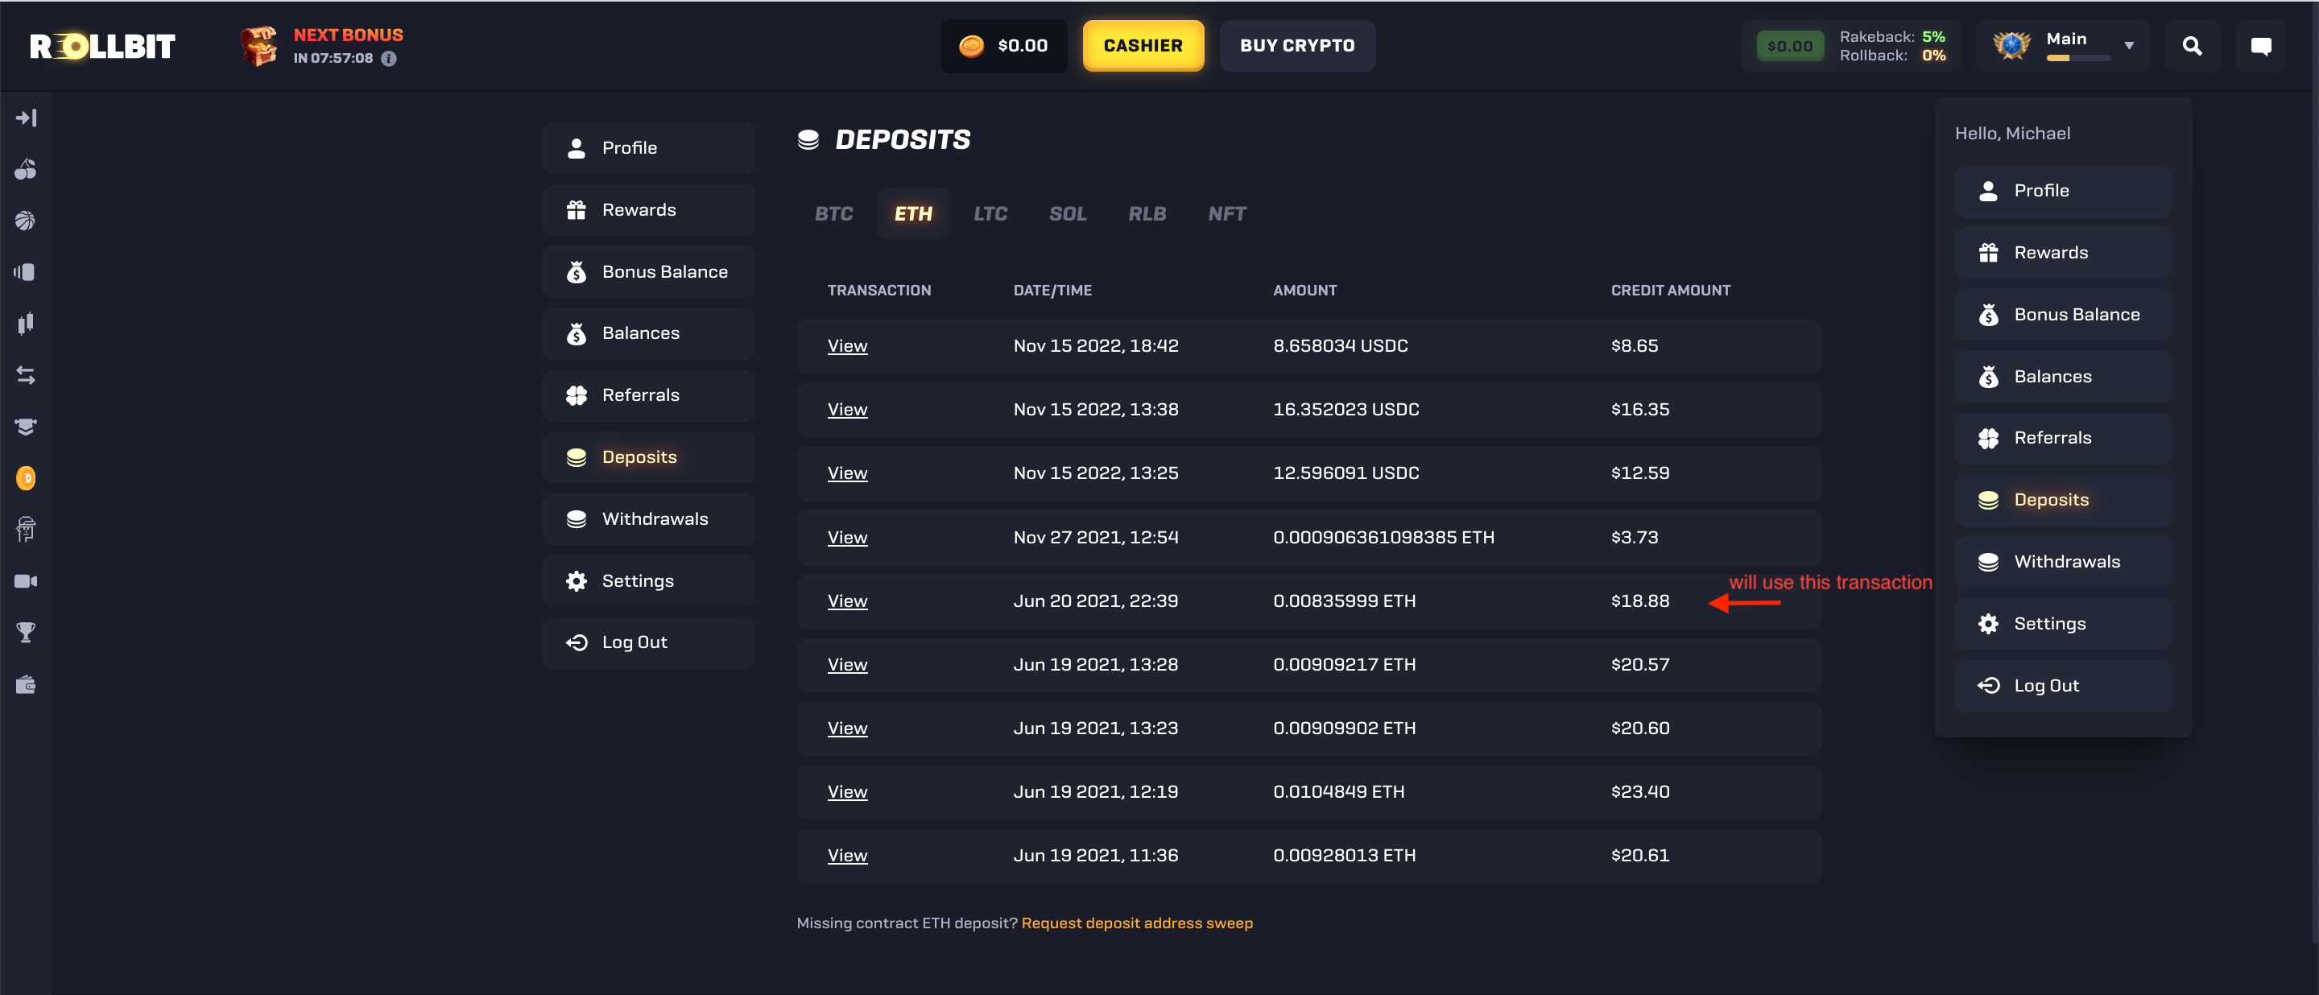2319x995 pixels.
Task: Open Balances in the left account menu
Action: [x=648, y=332]
